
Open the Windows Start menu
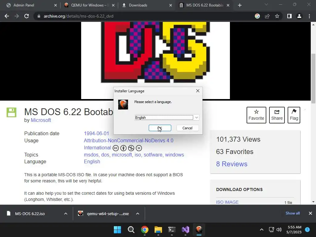click(117, 230)
